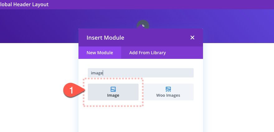274x132 pixels.
Task: Choose the Woo Images module
Action: (168, 92)
